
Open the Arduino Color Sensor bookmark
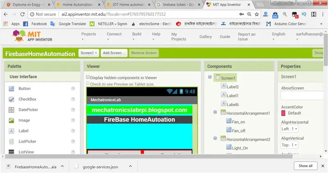pyautogui.click(x=286, y=24)
